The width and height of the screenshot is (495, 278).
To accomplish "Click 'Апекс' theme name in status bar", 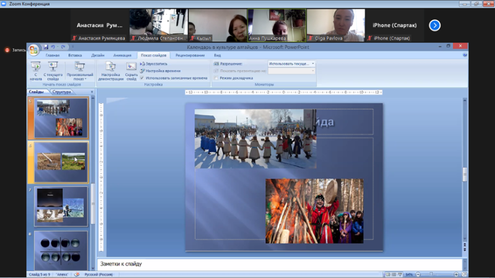I will (x=62, y=274).
